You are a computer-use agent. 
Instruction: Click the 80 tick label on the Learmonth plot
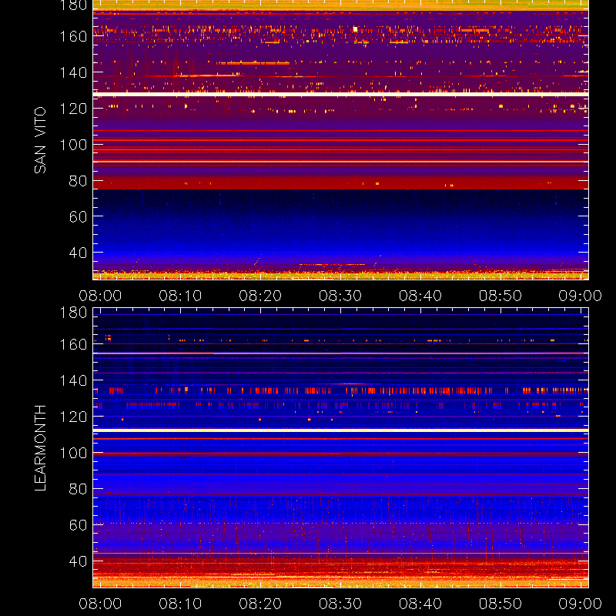point(78,489)
